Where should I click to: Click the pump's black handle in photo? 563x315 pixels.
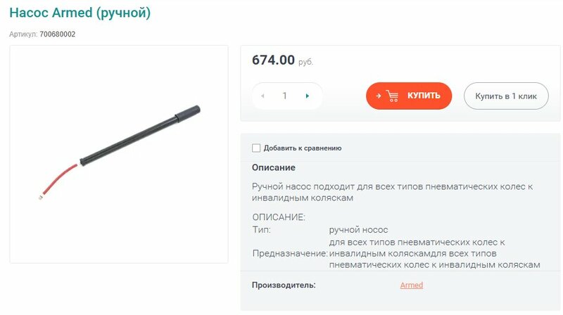point(187,112)
